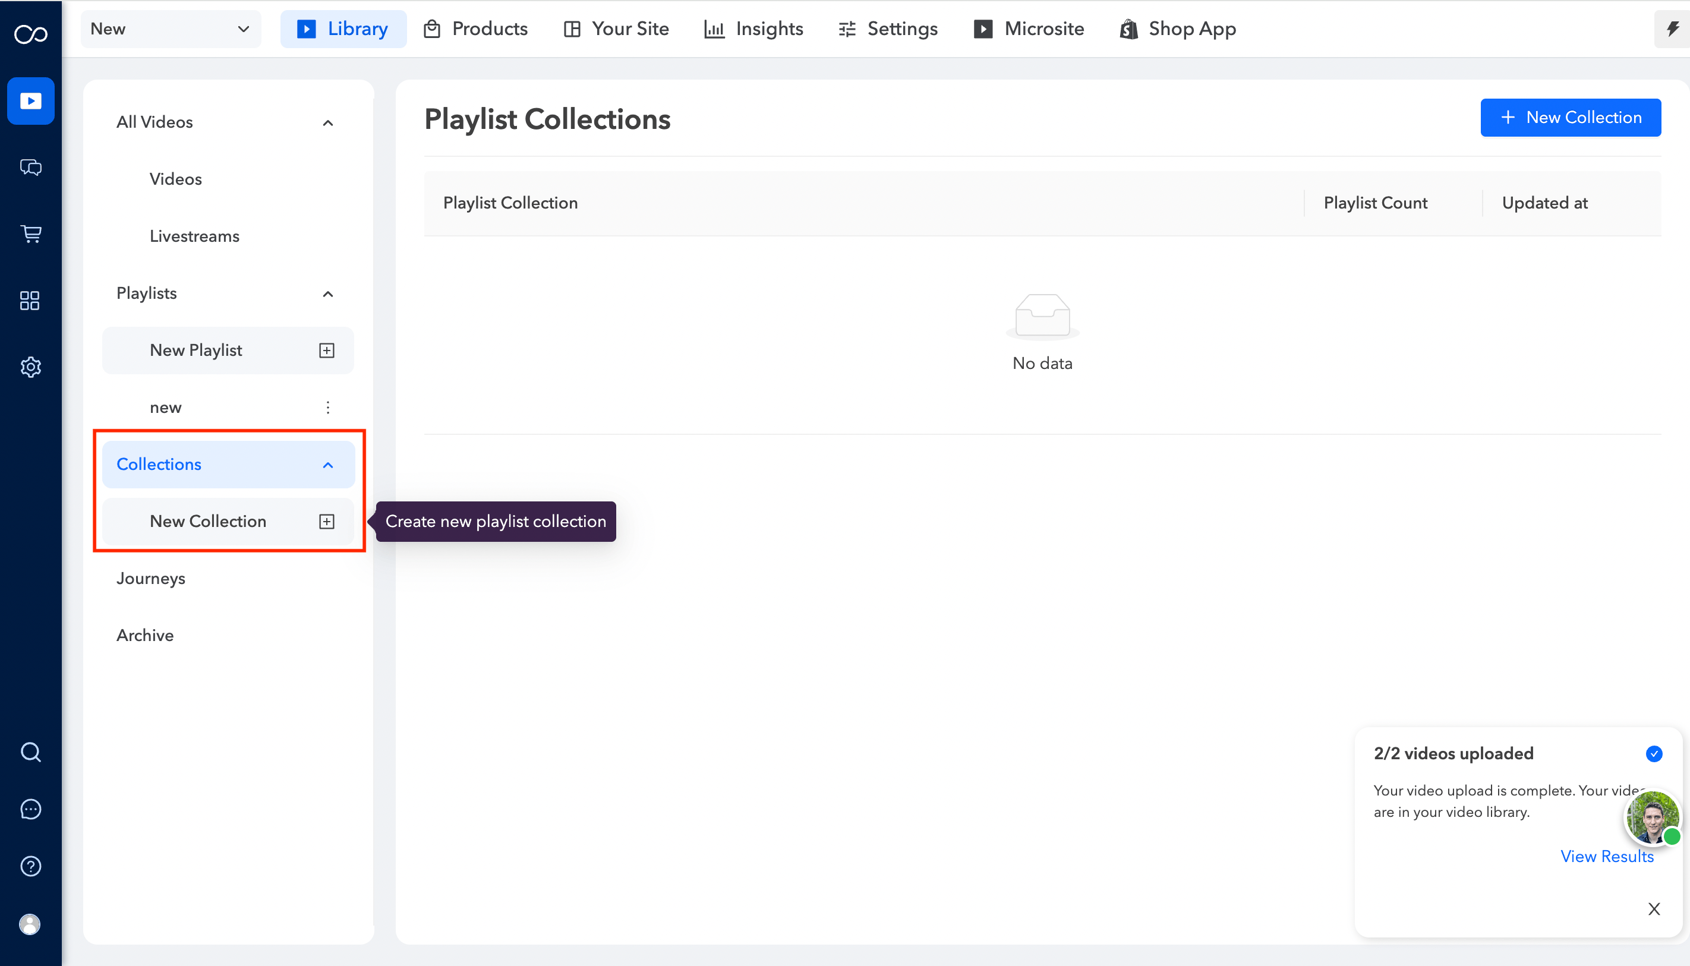This screenshot has width=1690, height=966.
Task: Open the 'New' workspace dropdown
Action: click(x=171, y=29)
